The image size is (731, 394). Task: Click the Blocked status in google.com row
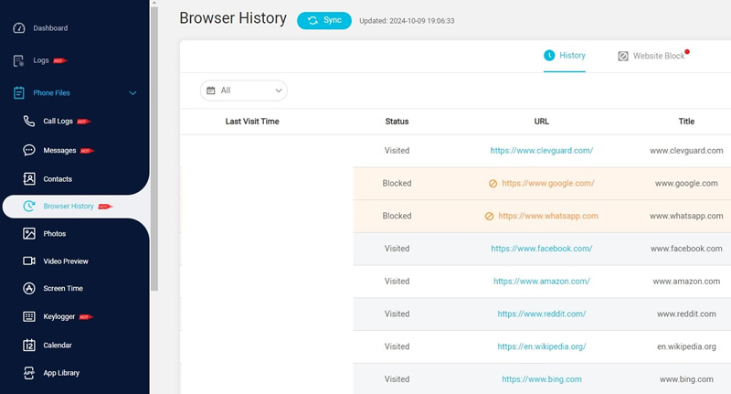point(397,183)
